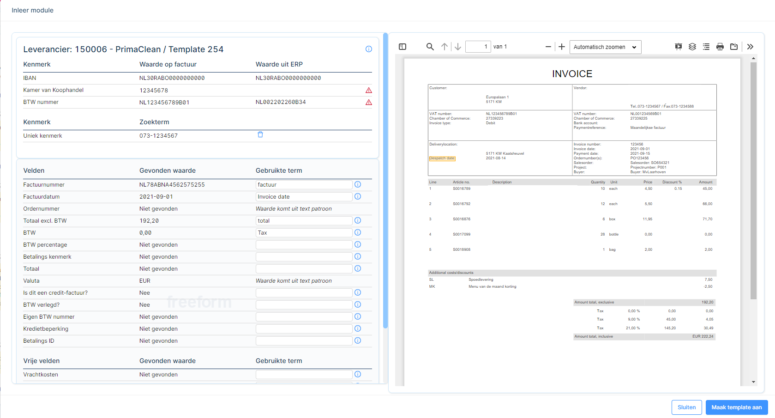Zoom in the PDF with plus icon
The image size is (775, 418).
tap(562, 47)
